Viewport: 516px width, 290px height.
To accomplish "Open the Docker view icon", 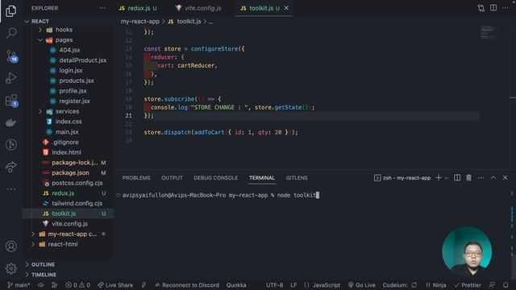I will pos(10,122).
